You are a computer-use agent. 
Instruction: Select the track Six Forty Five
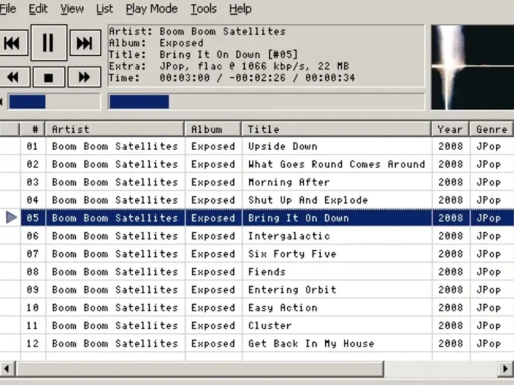click(292, 253)
